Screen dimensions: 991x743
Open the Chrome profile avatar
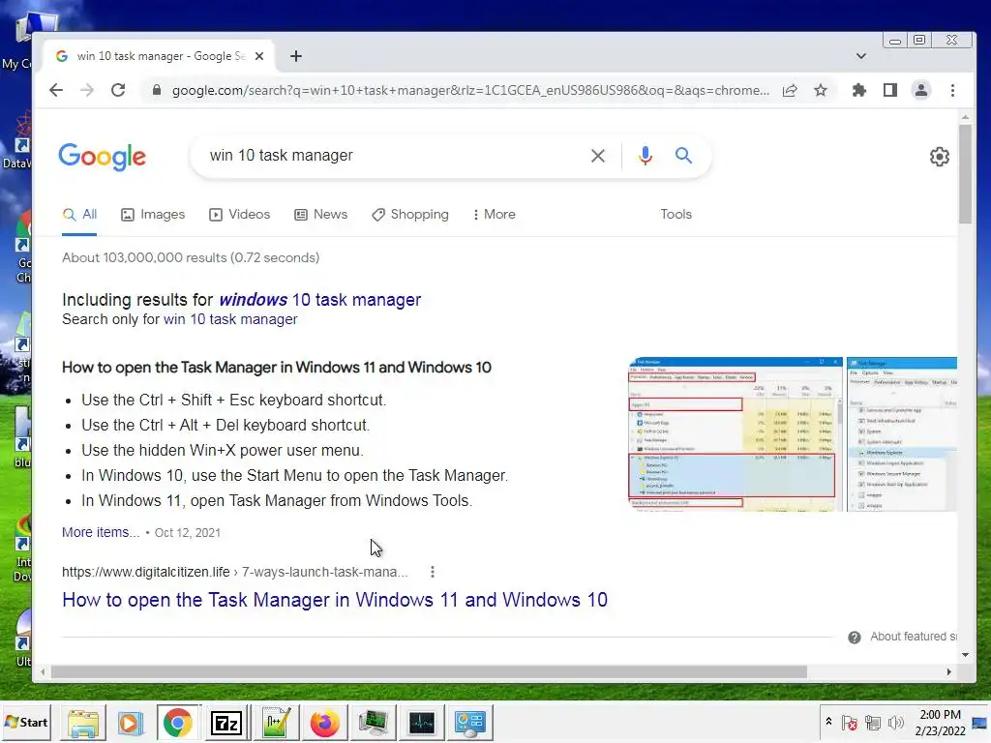(x=921, y=90)
